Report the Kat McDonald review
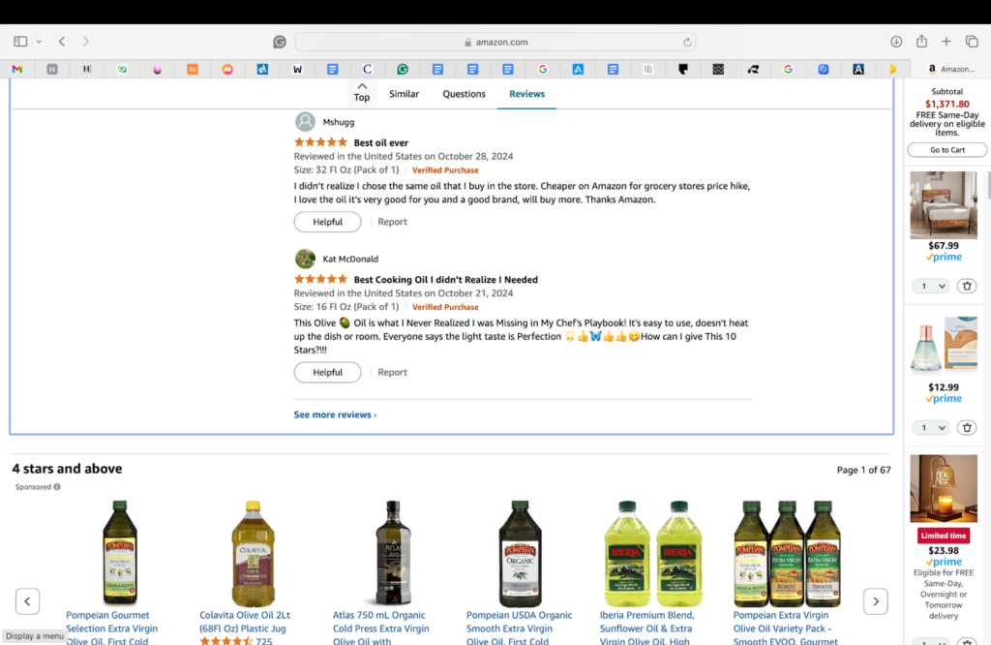The image size is (991, 645). tap(393, 373)
